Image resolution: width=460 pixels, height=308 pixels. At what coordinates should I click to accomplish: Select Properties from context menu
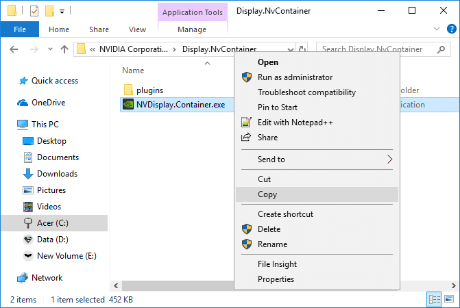(276, 279)
